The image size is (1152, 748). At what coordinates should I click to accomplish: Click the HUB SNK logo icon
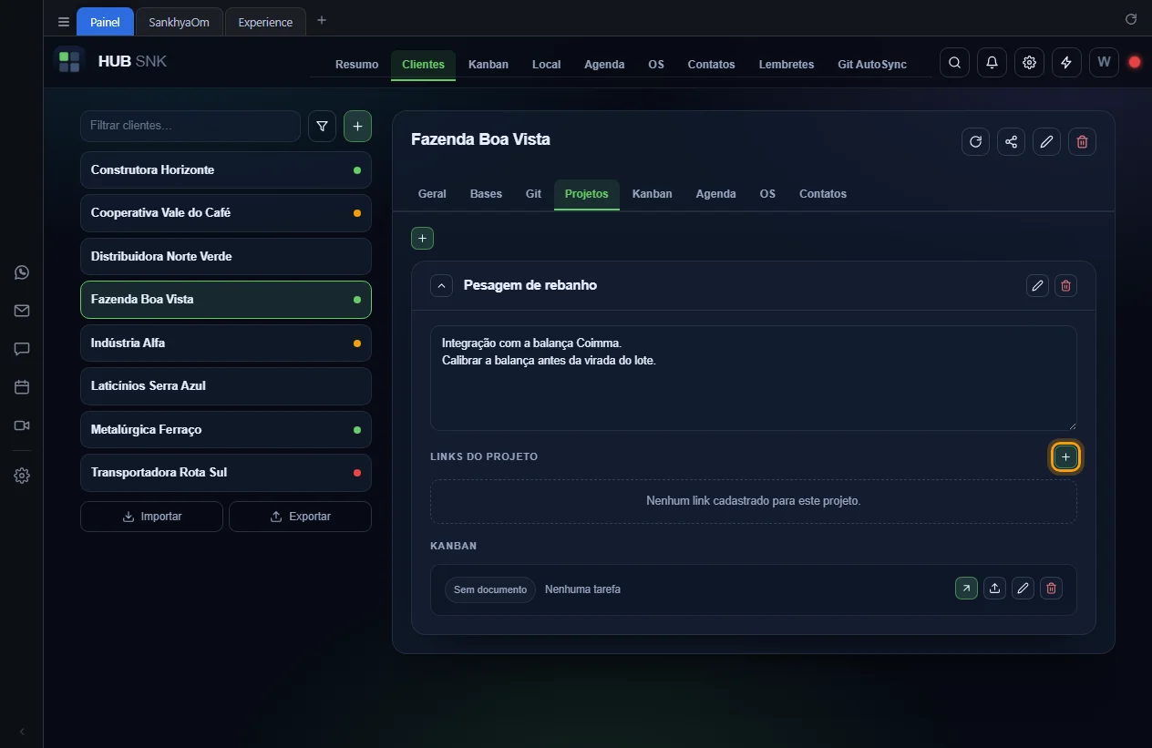69,62
